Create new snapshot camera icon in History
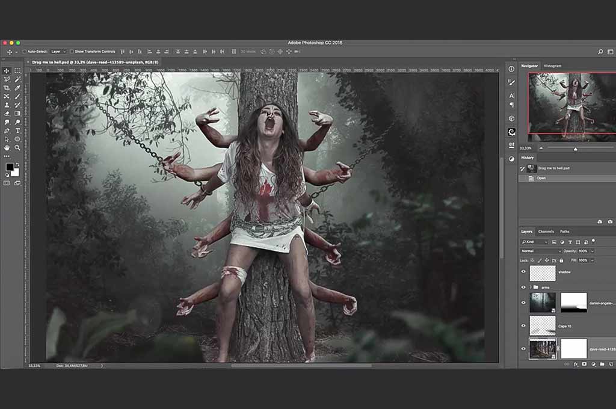The width and height of the screenshot is (616, 409). point(610,221)
